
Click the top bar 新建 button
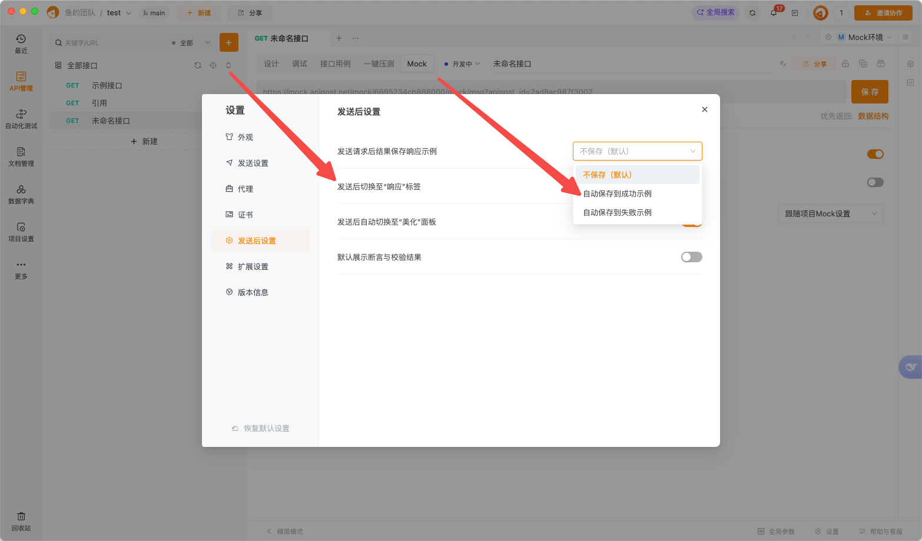point(199,12)
